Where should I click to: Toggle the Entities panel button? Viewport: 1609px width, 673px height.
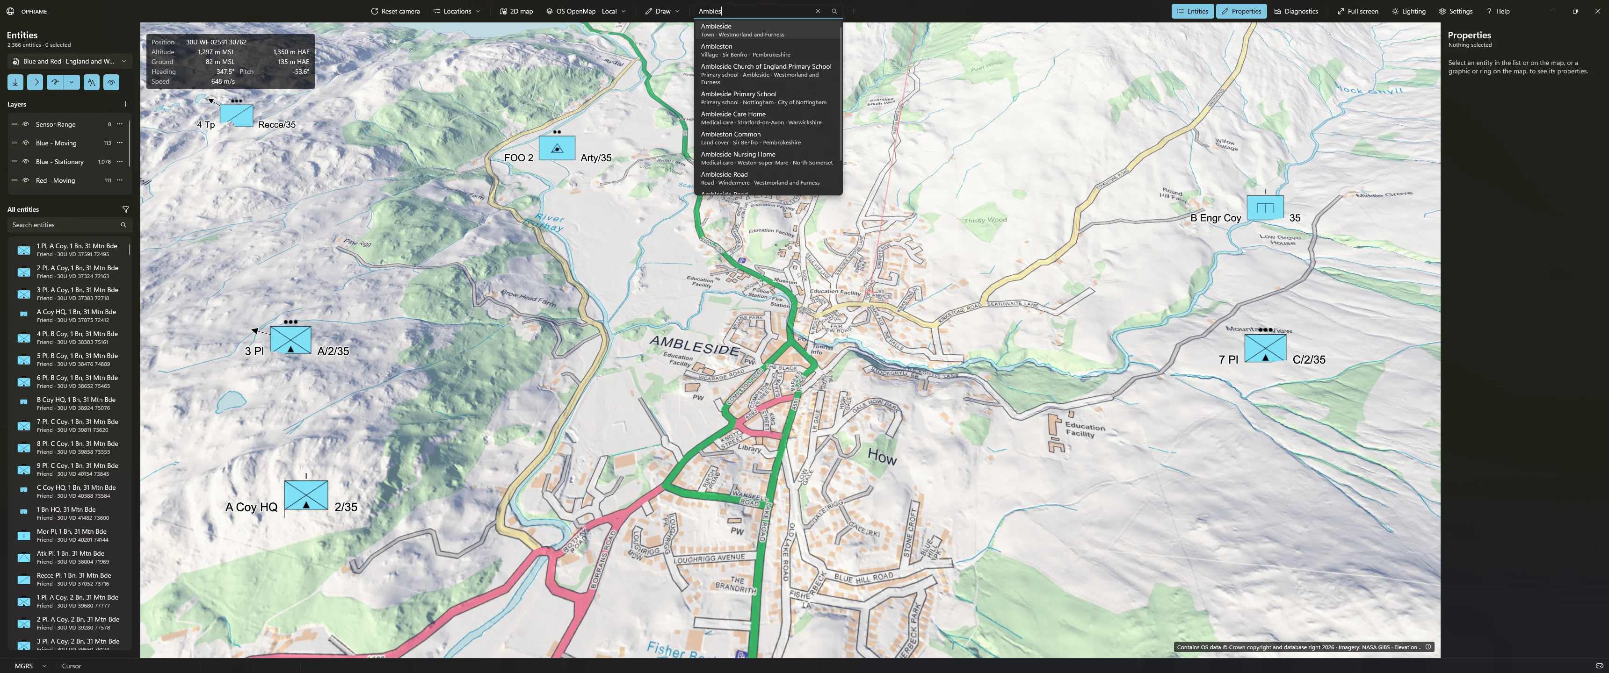pos(1192,11)
